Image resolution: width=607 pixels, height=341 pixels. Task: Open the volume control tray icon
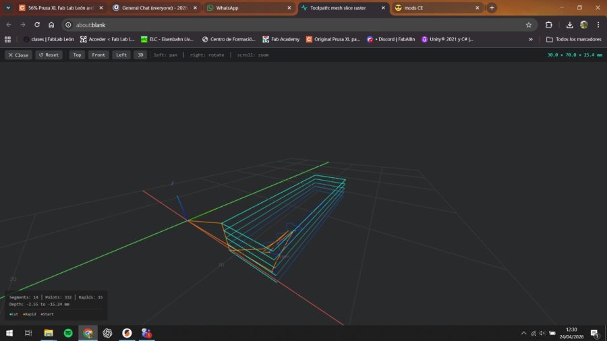(542, 333)
